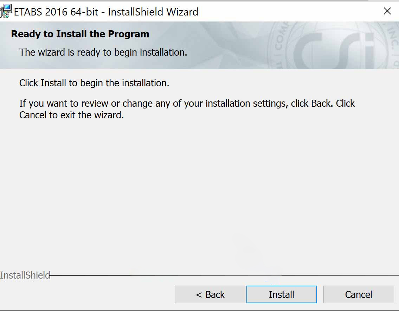The height and width of the screenshot is (311, 399).
Task: Click the installer icon in the title bar
Action: (6, 11)
